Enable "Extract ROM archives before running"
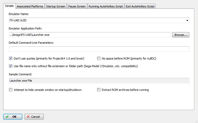This screenshot has height=123, width=198. [99, 90]
